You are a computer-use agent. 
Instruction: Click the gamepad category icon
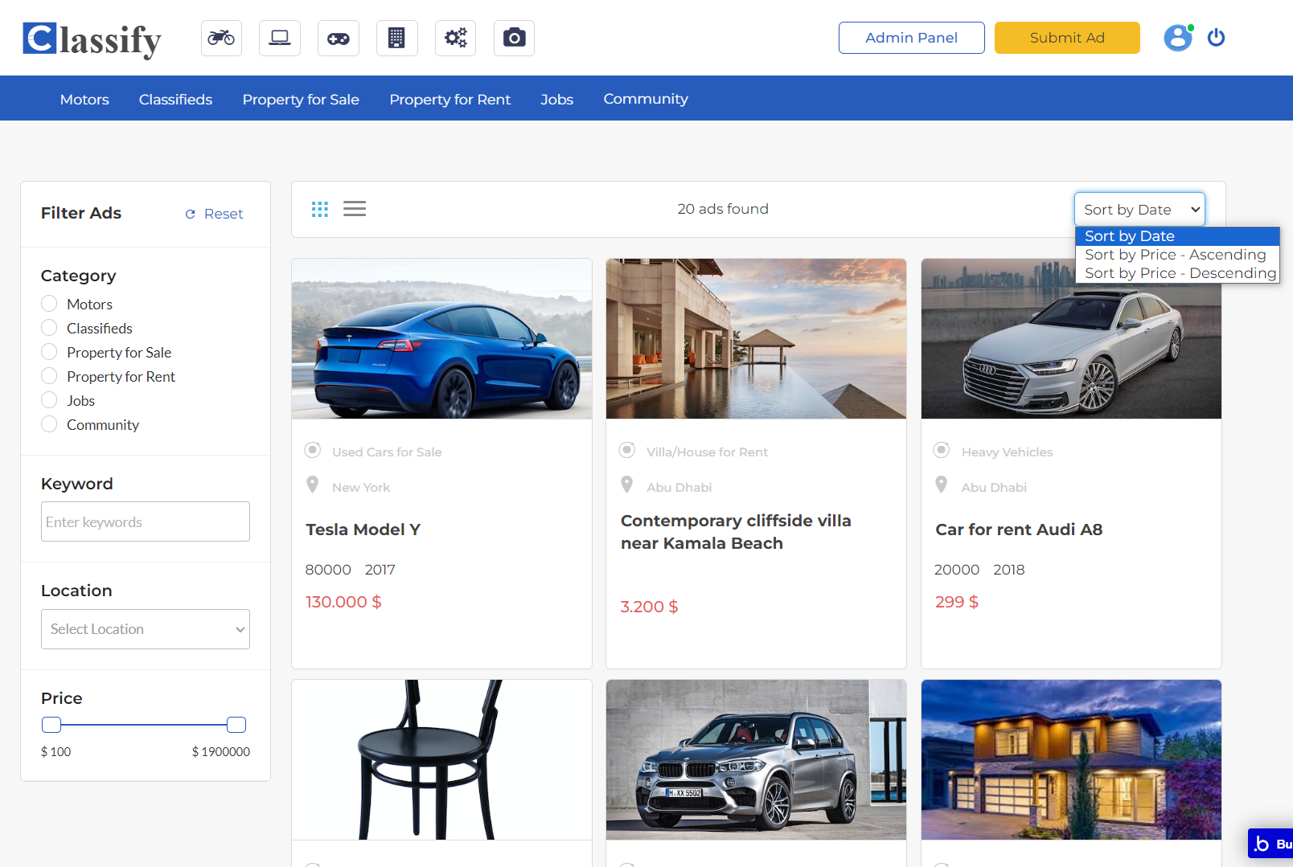339,38
